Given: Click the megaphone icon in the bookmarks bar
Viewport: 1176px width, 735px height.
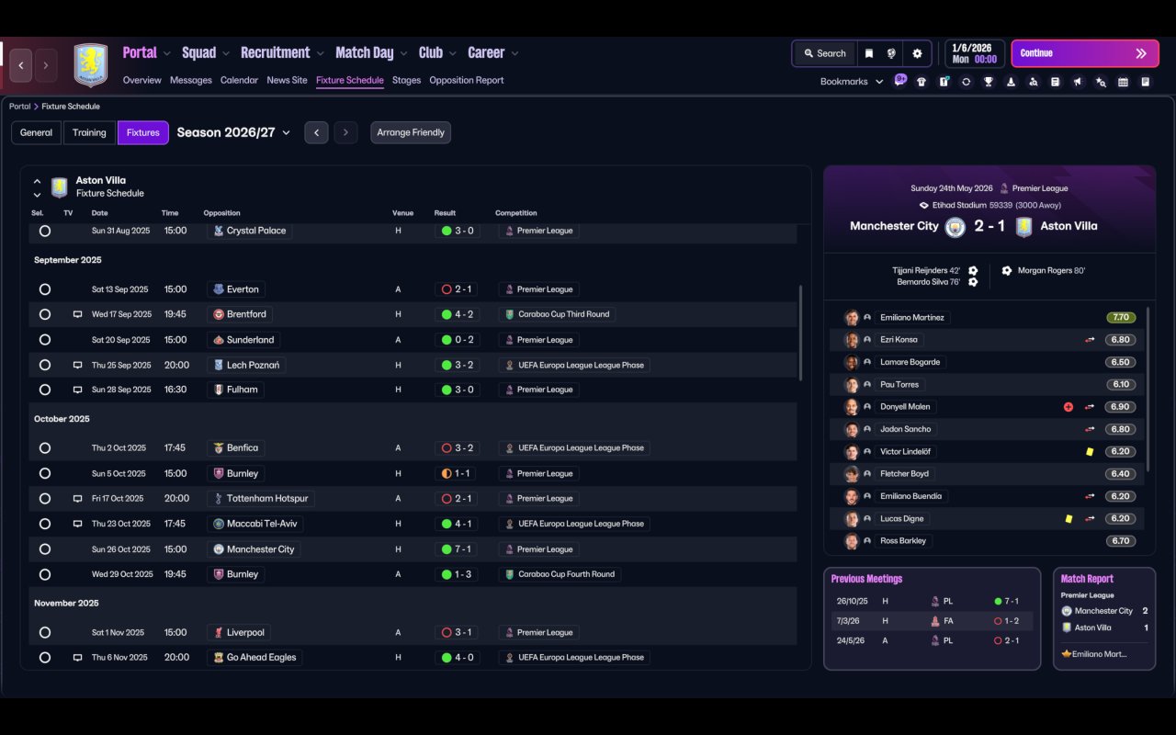Looking at the screenshot, I should (1078, 82).
